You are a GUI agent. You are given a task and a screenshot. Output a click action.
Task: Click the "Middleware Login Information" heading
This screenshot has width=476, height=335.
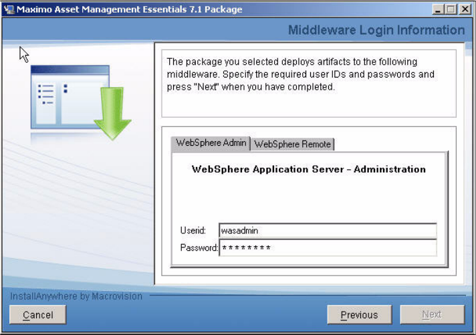point(376,30)
